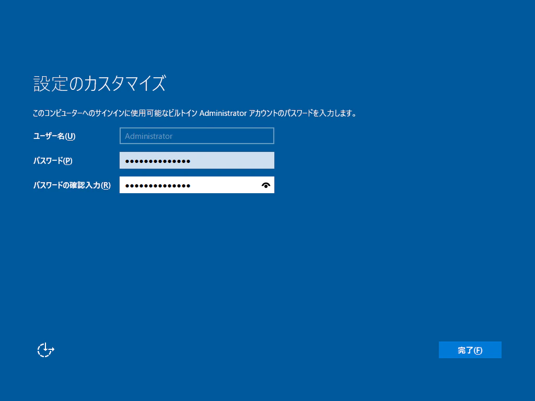Reveal the typed password with the eye icon
Screen dimensions: 535x401
(266, 184)
